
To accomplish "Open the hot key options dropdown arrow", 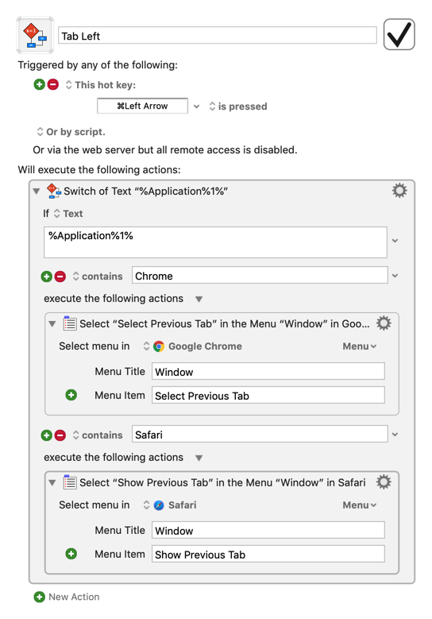I will (x=196, y=106).
